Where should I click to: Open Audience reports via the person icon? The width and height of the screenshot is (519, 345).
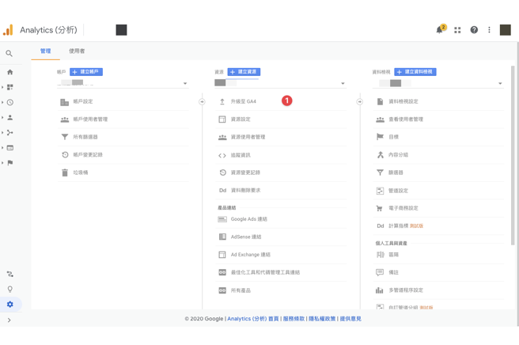point(10,117)
